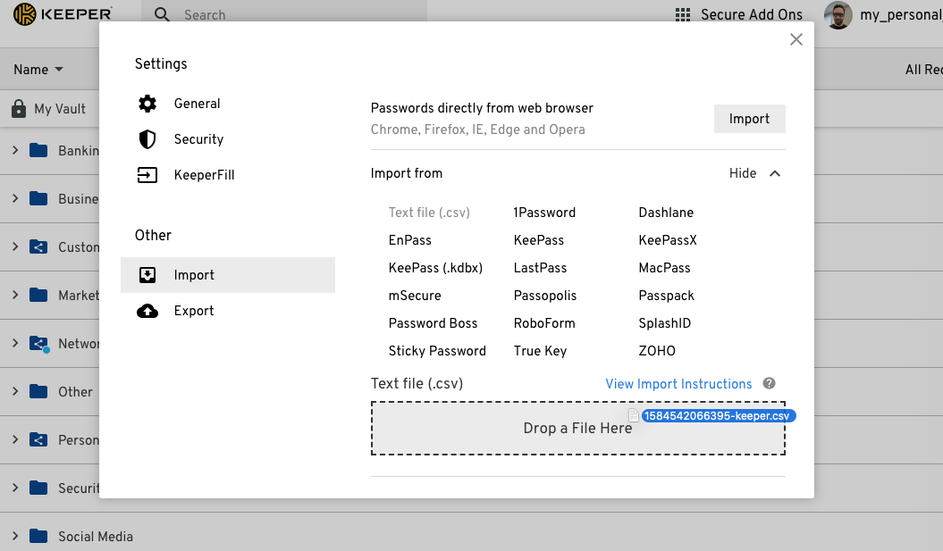Choose MacPass as import source
Image resolution: width=943 pixels, height=551 pixels.
click(x=664, y=268)
